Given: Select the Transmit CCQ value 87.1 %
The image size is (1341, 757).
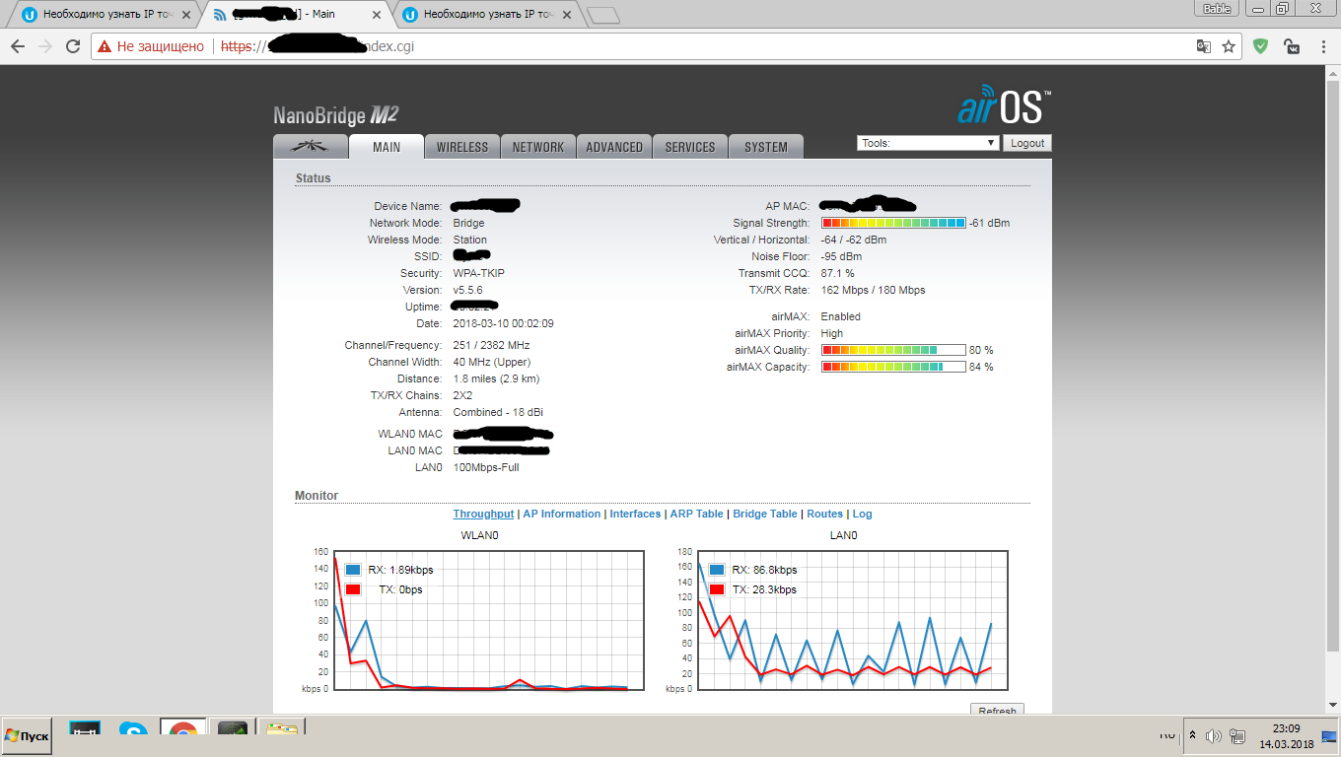Looking at the screenshot, I should pos(838,273).
